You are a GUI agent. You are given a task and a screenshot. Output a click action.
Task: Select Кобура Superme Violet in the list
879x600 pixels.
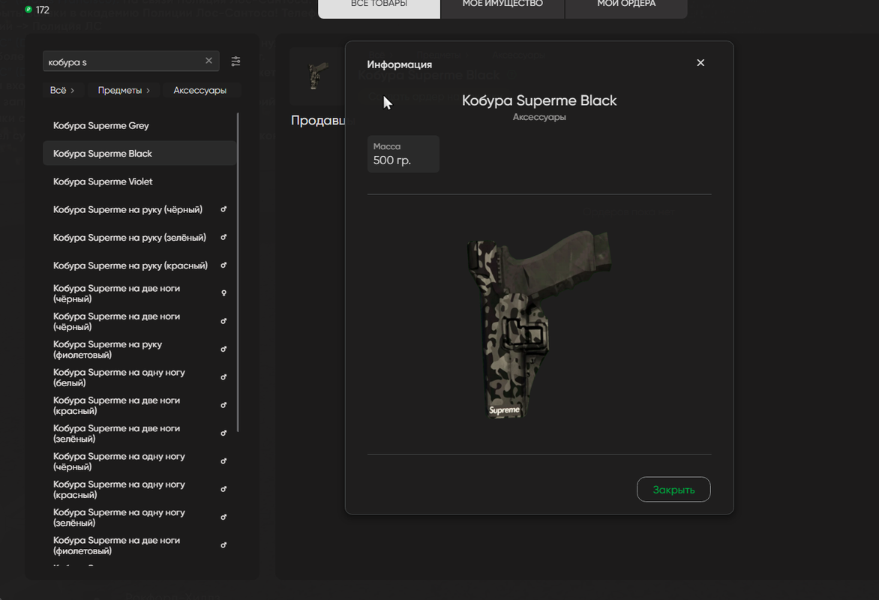[x=139, y=181]
